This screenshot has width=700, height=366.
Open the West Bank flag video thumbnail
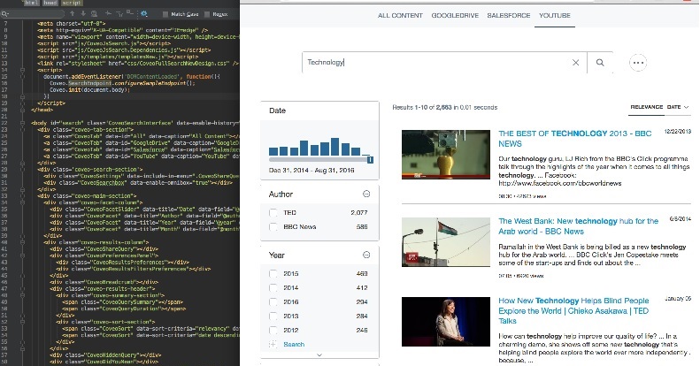445,242
